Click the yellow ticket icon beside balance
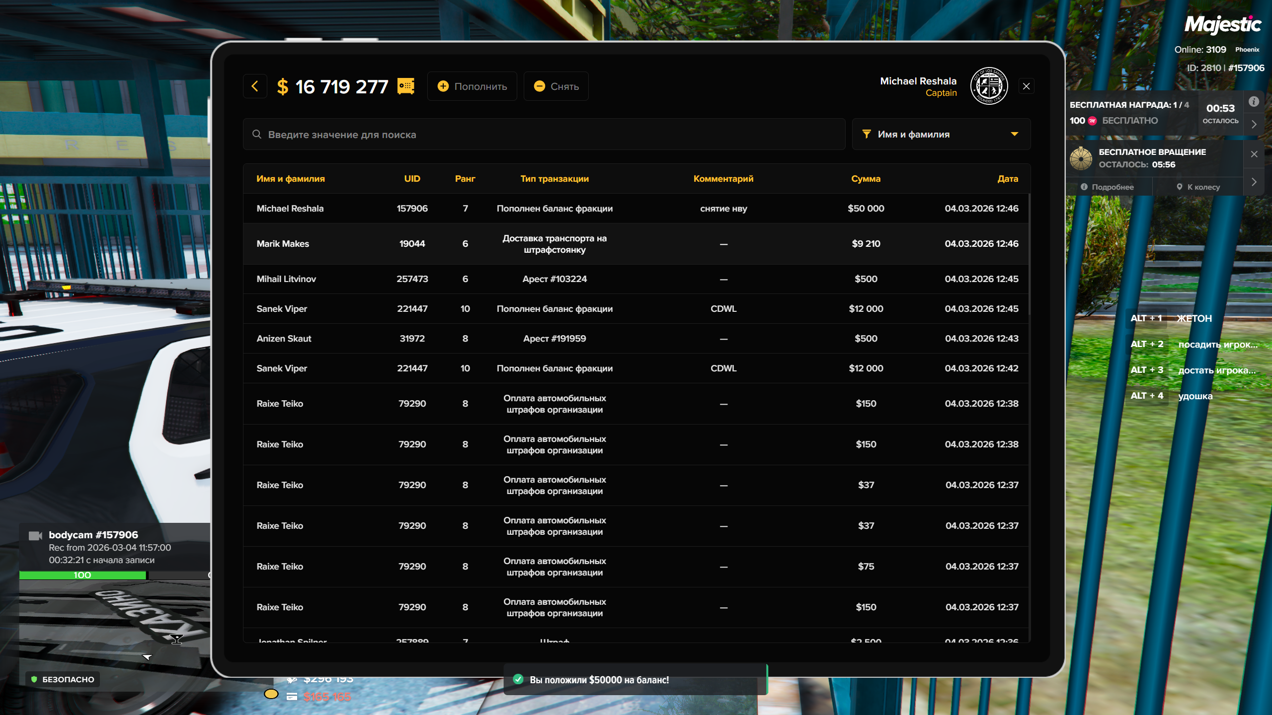The height and width of the screenshot is (715, 1272). (406, 86)
